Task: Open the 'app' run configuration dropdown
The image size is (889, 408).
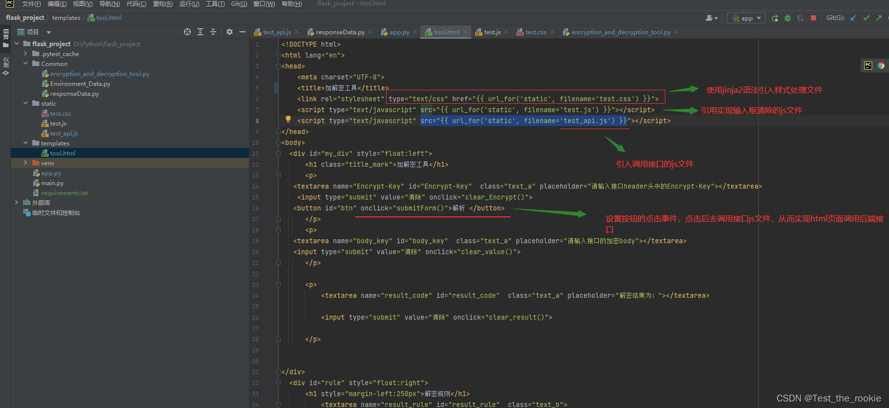Action: [x=746, y=18]
